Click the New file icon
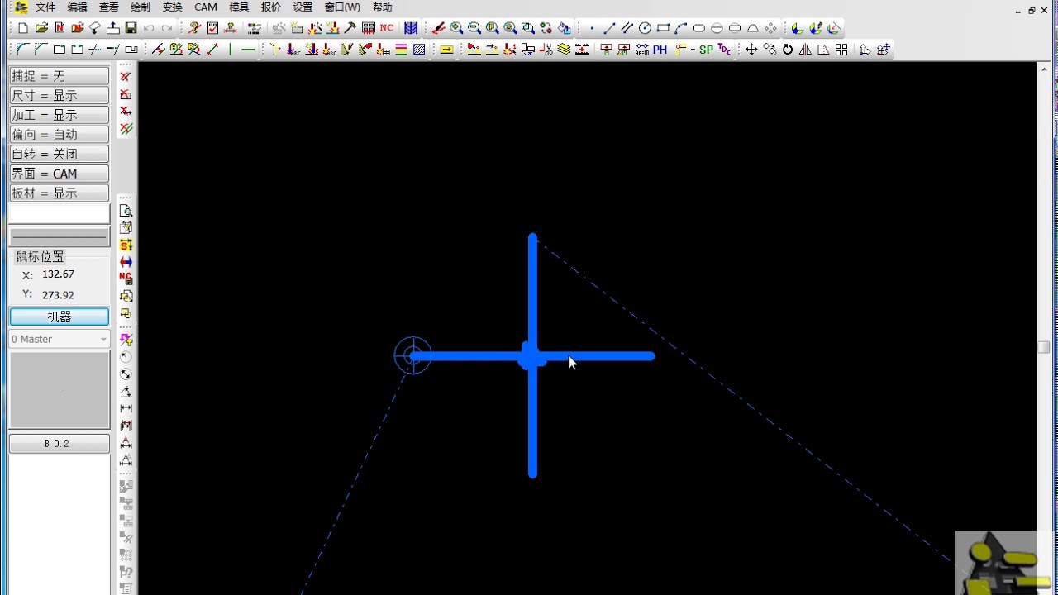 (23, 28)
